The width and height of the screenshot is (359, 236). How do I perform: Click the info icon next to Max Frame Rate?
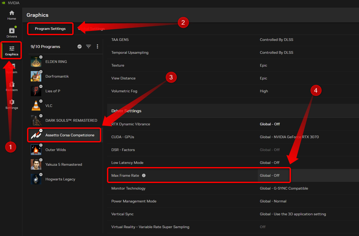[144, 175]
